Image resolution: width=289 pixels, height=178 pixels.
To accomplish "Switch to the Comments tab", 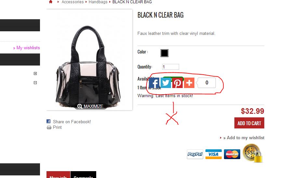I will [83, 175].
